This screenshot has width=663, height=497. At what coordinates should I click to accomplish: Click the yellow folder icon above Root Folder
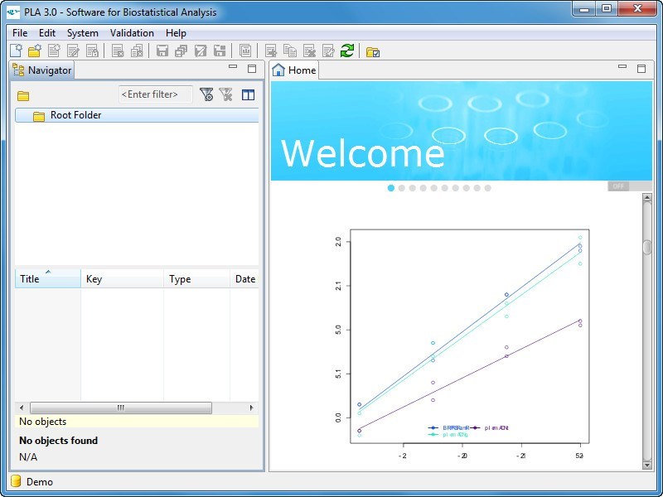[x=23, y=96]
